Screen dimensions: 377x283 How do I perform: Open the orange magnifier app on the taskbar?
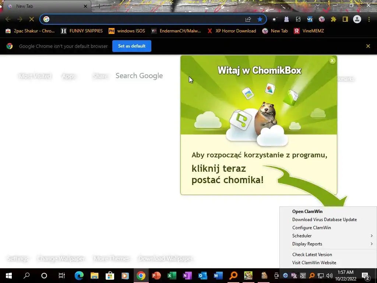[x=233, y=276]
